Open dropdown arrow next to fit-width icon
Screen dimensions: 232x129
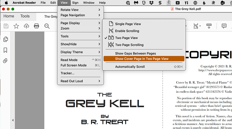[200, 26]
